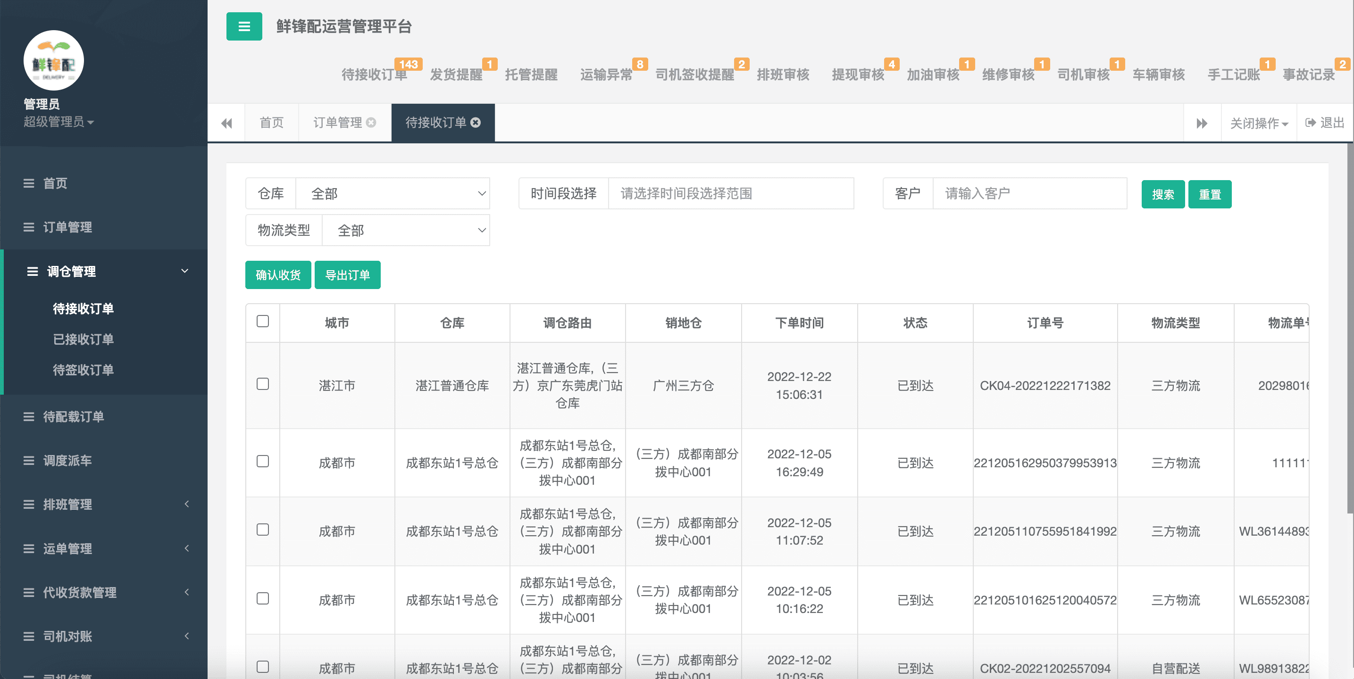Open the 司机审核 notification link
Screen dimensions: 1354x679
click(x=1083, y=75)
